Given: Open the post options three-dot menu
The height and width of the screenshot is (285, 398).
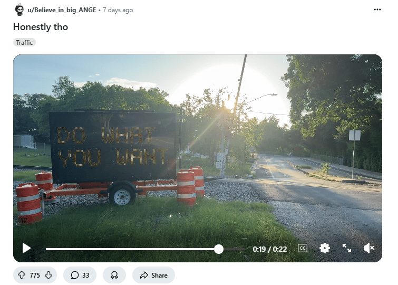Looking at the screenshot, I should (377, 9).
